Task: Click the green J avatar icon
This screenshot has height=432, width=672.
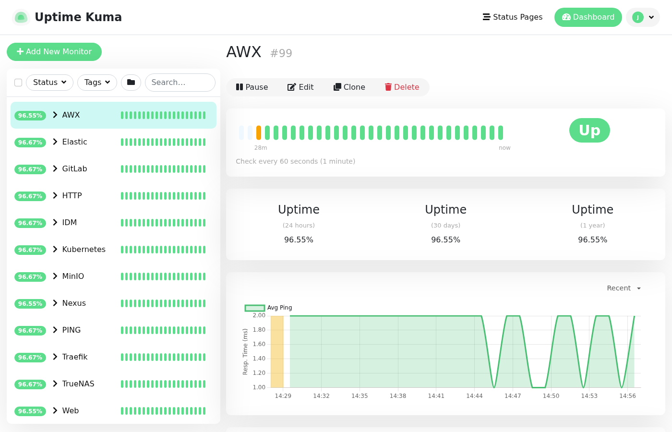Action: (637, 17)
